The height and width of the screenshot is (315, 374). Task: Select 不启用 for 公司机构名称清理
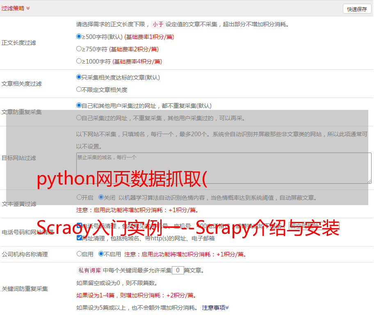coord(101,253)
